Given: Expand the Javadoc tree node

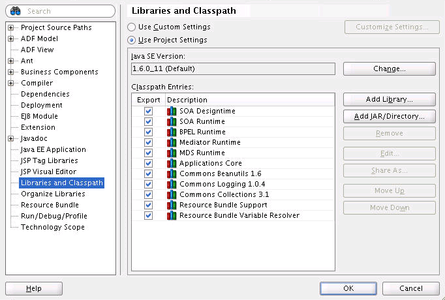Looking at the screenshot, I should click(x=11, y=138).
